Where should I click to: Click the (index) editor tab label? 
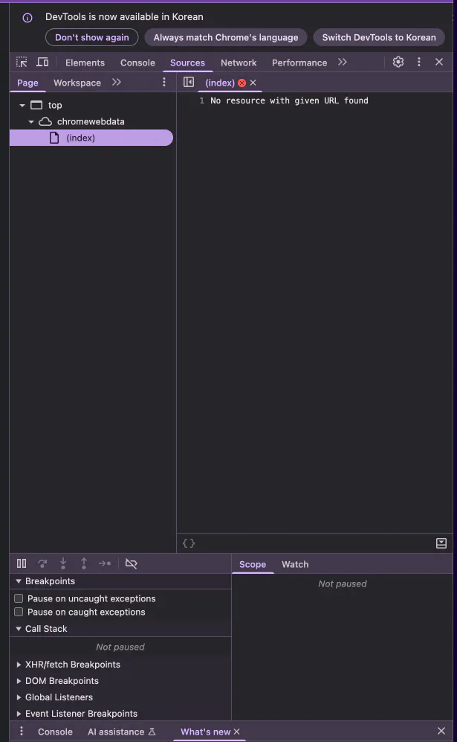(x=220, y=83)
